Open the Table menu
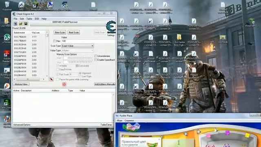 (29, 19)
